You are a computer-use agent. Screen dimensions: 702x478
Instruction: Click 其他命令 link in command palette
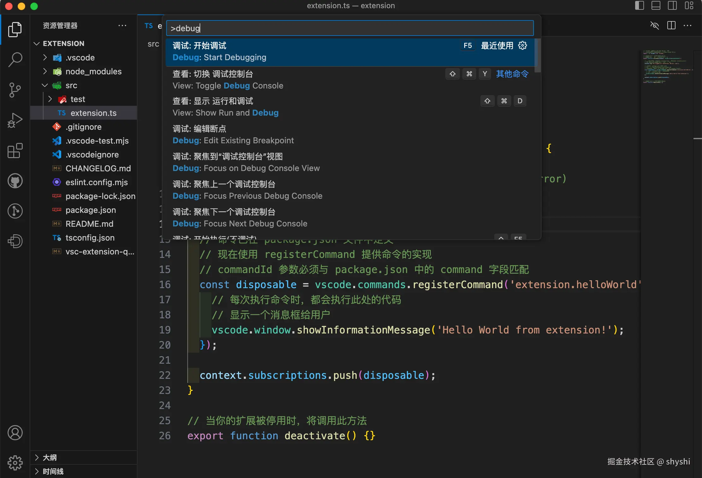512,74
